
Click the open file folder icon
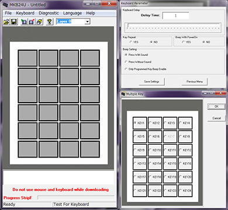click(6, 22)
